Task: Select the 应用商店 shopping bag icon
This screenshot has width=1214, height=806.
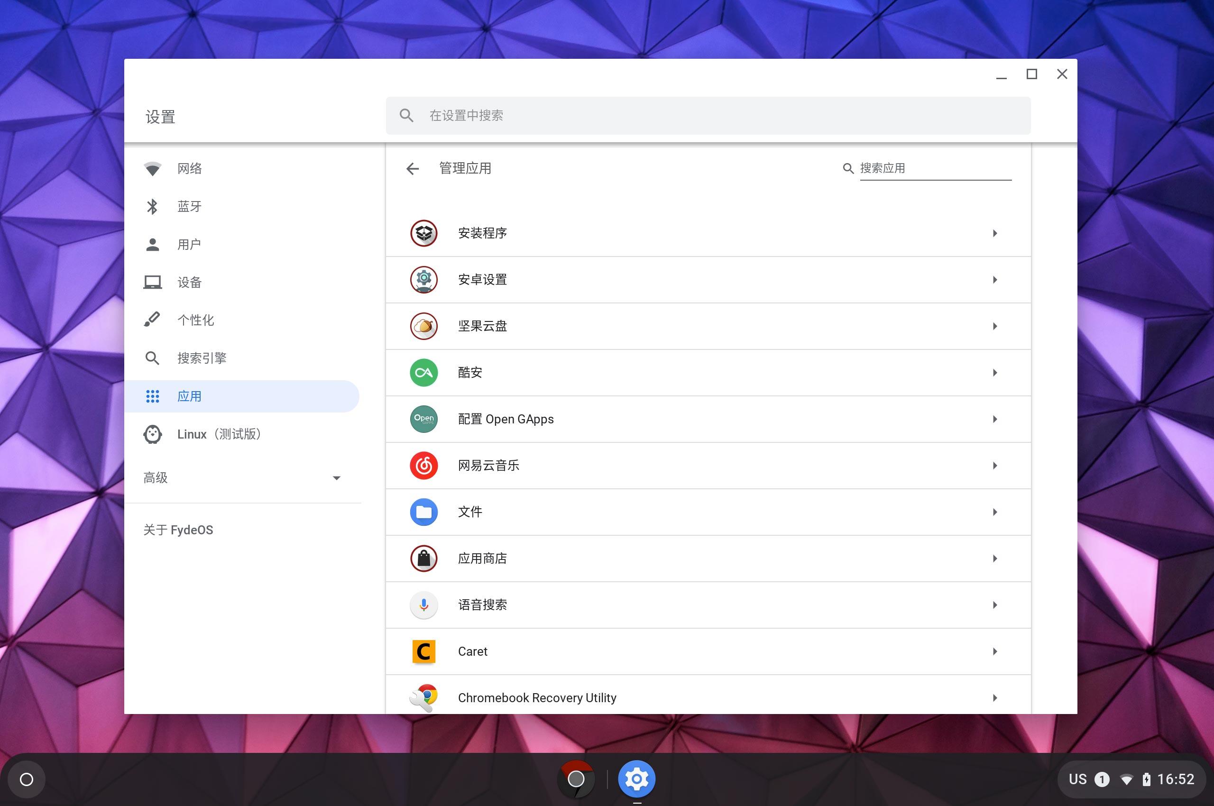Action: pyautogui.click(x=423, y=558)
